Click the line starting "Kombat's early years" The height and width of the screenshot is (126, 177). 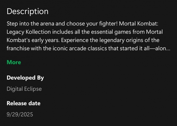coord(83,40)
